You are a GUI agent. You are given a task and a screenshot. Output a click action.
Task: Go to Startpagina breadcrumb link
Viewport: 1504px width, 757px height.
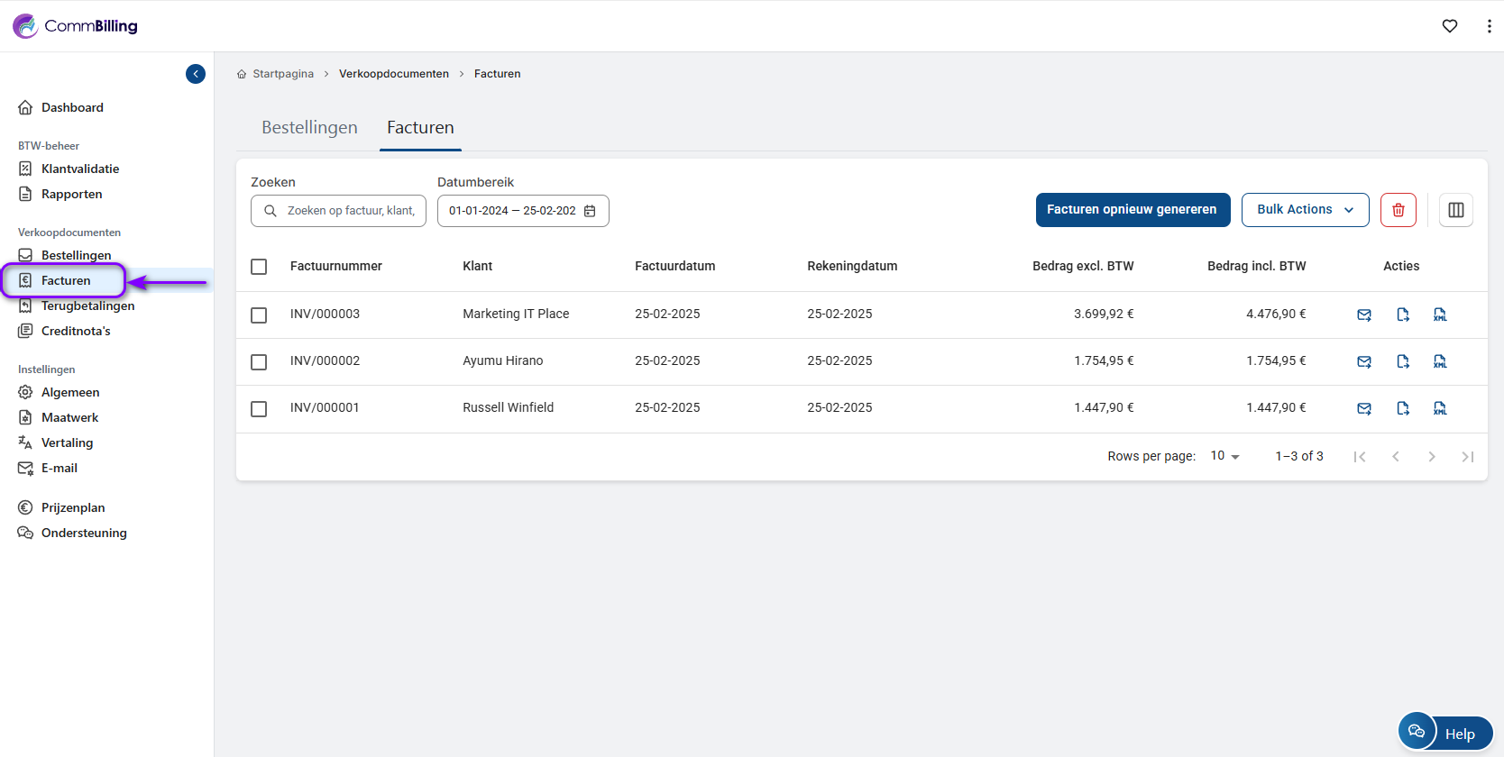282,74
